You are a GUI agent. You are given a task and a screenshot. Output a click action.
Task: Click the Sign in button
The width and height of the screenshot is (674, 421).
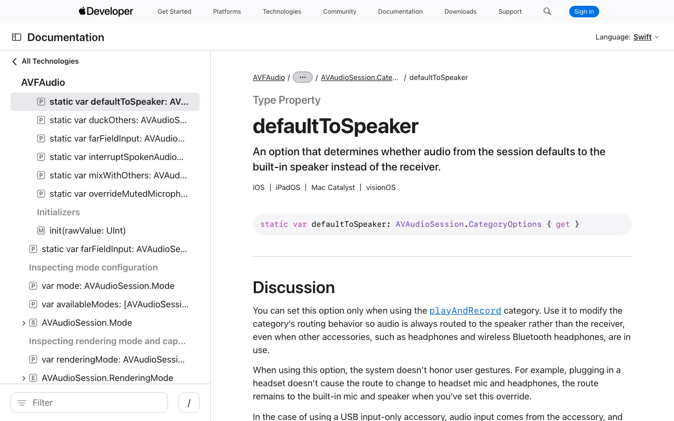tap(584, 11)
